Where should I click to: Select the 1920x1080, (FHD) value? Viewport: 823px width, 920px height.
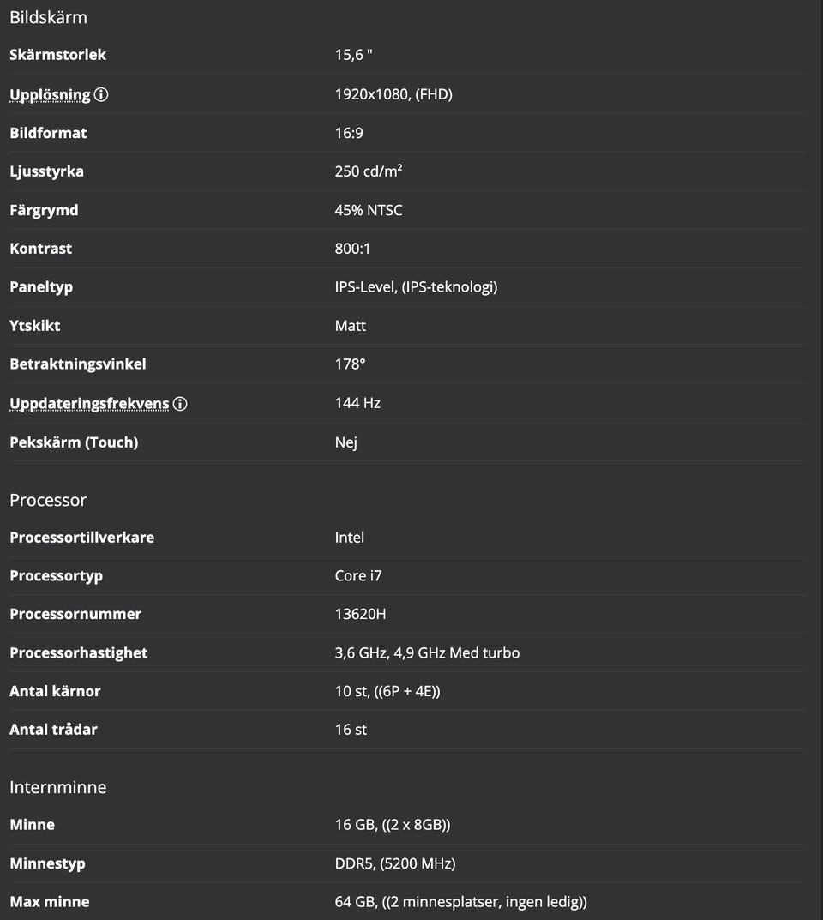click(393, 94)
